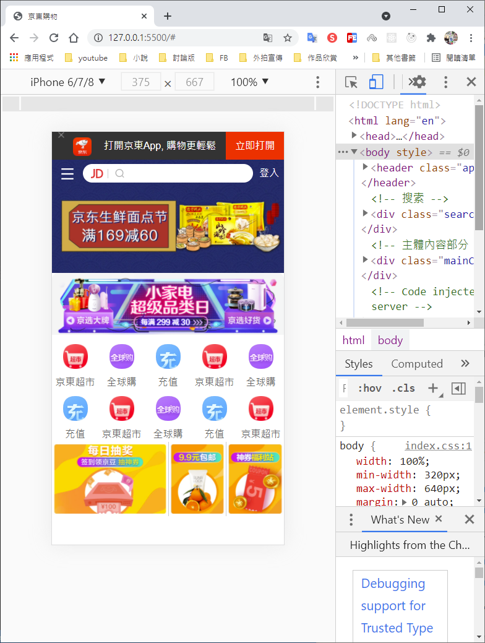Close the bottom drawer panel
The height and width of the screenshot is (643, 485).
470,520
